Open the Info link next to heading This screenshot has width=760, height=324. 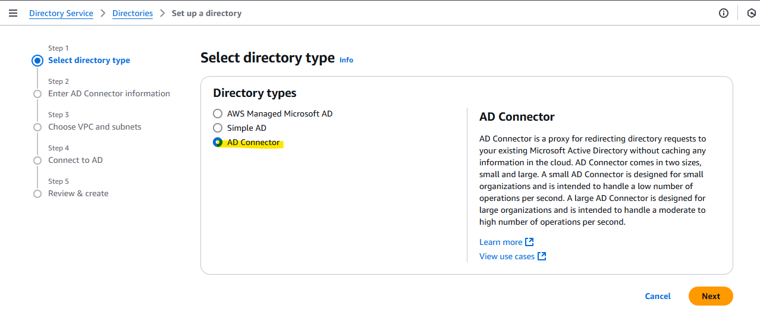(x=346, y=60)
